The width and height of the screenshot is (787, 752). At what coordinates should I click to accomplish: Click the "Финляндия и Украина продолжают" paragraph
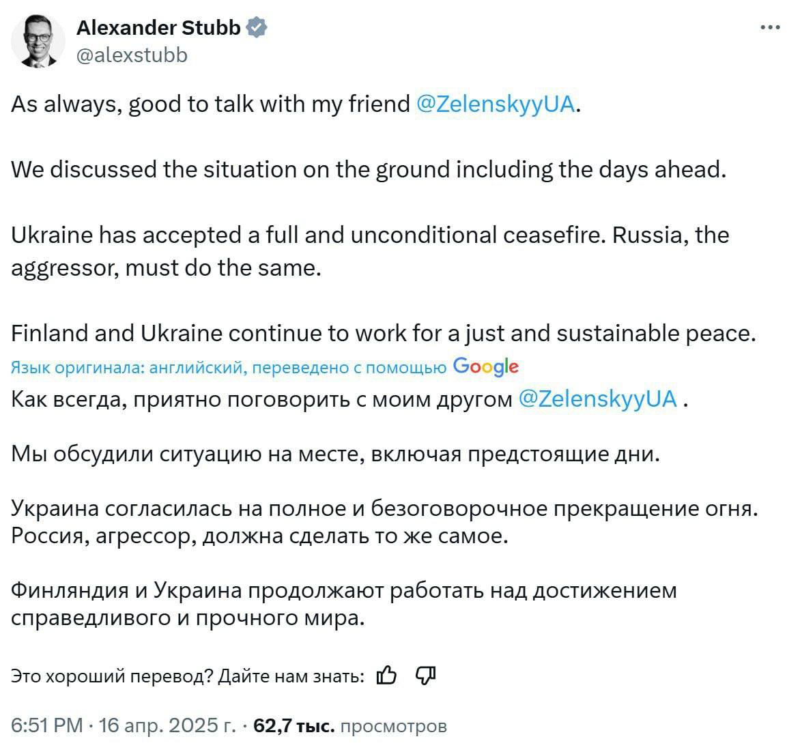[343, 603]
